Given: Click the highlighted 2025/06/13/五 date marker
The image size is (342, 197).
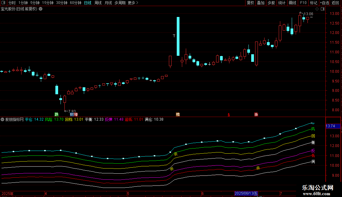Looking at the screenshot, I should coord(246,193).
